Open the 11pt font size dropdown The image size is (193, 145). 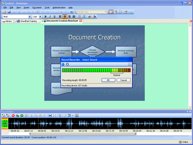tap(41, 17)
